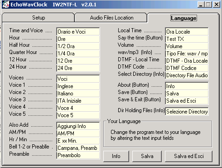Image resolution: width=222 pixels, height=168 pixels.
Task: Click the 'Dir Holding Files (Info)' label
Action: [141, 110]
